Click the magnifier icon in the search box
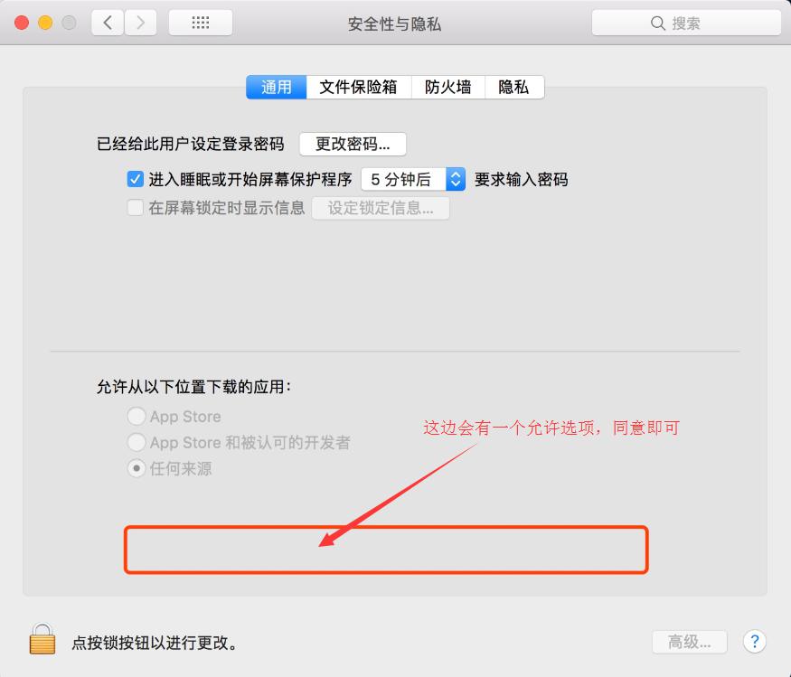This screenshot has width=791, height=677. [x=657, y=24]
